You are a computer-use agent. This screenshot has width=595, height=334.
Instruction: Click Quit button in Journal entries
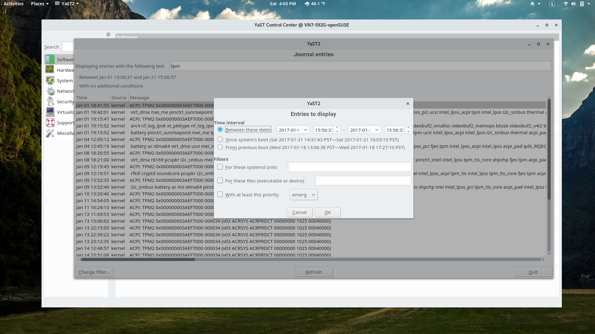(533, 272)
